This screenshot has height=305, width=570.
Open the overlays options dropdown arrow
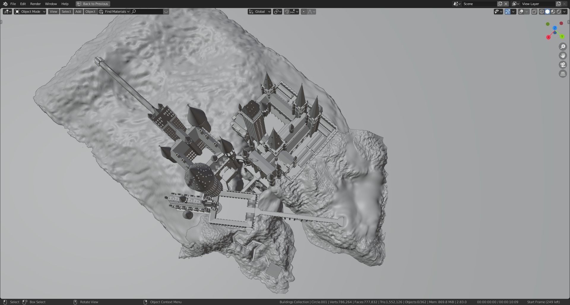[x=527, y=12]
